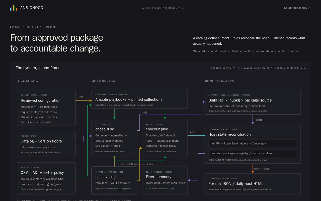Open the Source repository link

coord(297,8)
